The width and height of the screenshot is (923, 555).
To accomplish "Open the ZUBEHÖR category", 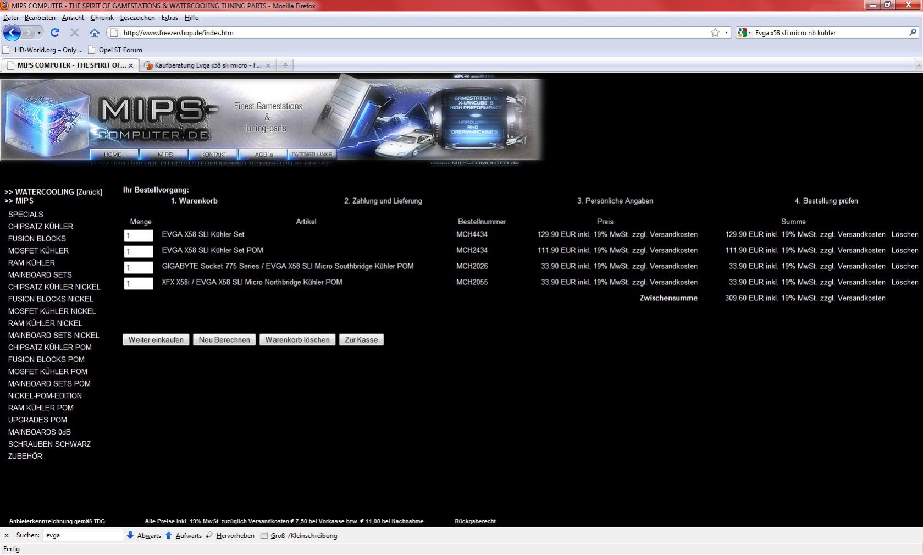I will (25, 457).
